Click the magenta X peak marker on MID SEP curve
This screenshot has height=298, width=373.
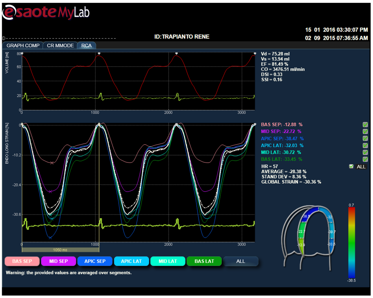[50, 192]
